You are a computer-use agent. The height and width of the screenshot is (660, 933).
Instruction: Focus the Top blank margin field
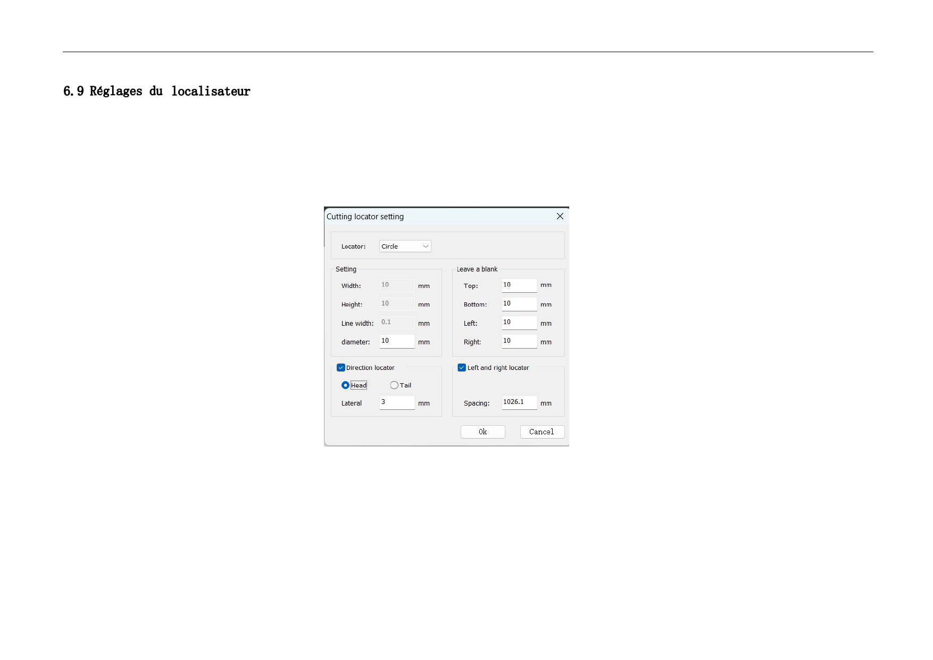point(519,285)
